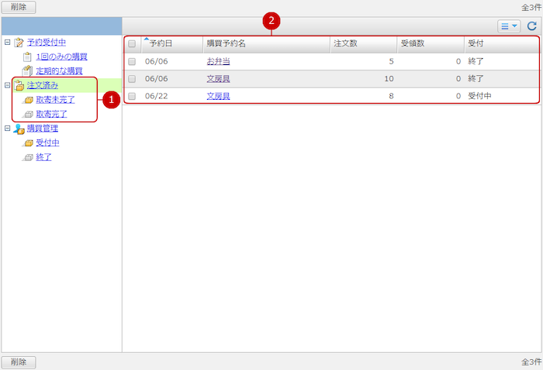
Task: Click the 予約受付中 notepad icon
Action: 19,43
